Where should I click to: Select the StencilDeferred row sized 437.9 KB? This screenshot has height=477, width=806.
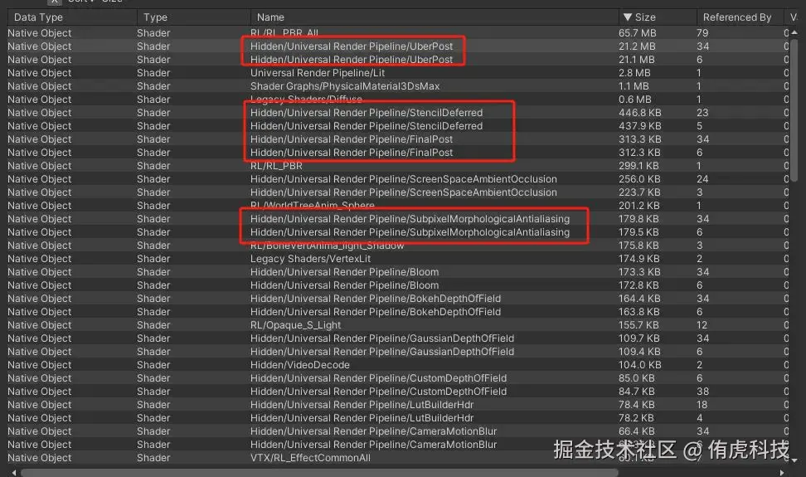coord(396,126)
